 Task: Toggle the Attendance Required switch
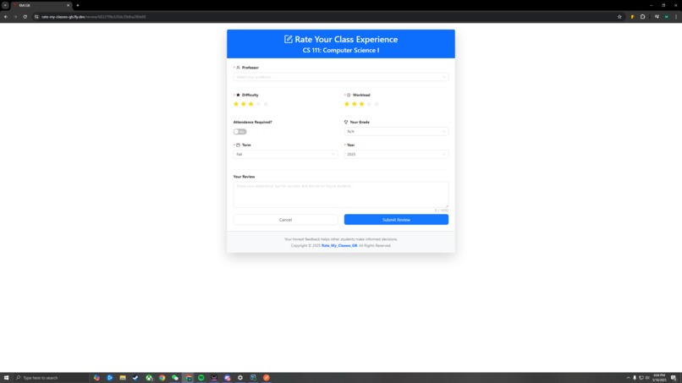[x=239, y=132]
